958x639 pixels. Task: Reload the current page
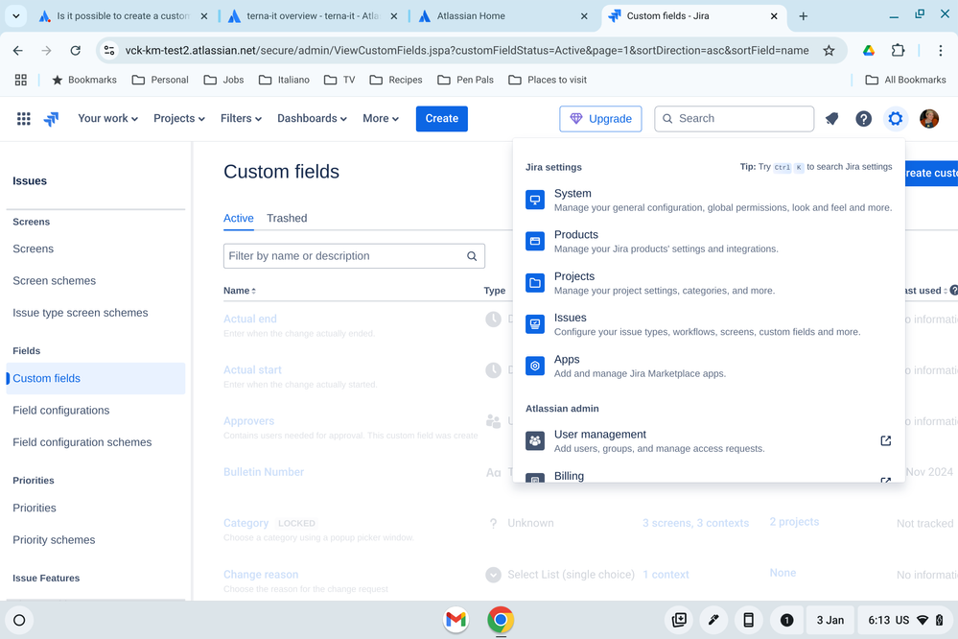(x=75, y=51)
